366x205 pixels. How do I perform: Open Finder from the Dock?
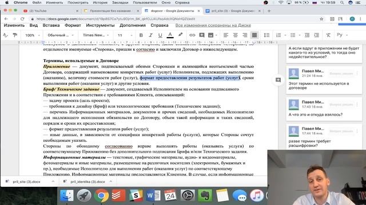coord(67,195)
